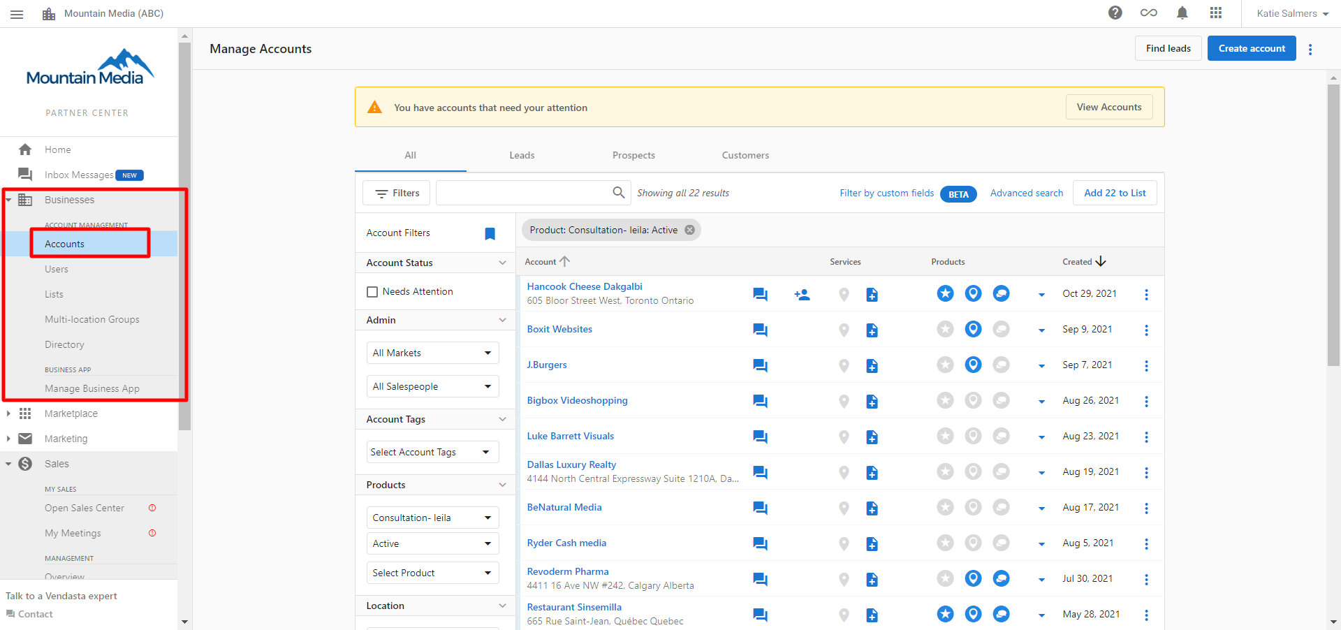Viewport: 1341px width, 630px height.
Task: Click listing product icon for Boxit Websites
Action: click(x=973, y=329)
